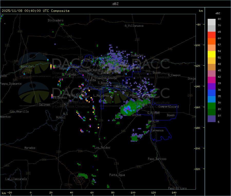Select the blue 36 dBZ legend swatch
Image resolution: width=231 pixels, height=196 pixels.
211,93
